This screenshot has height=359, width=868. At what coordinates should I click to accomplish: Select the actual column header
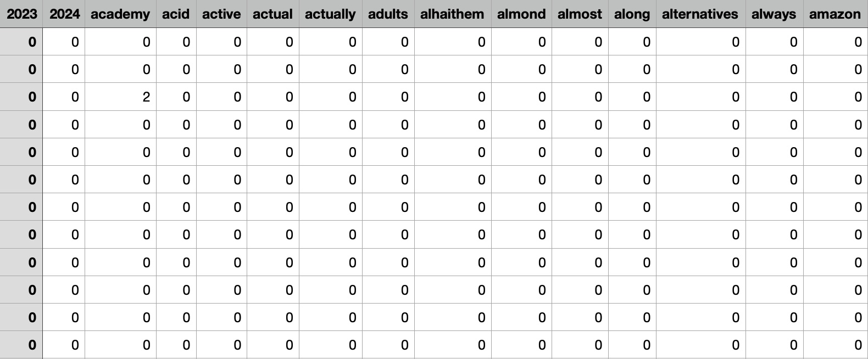tap(272, 14)
